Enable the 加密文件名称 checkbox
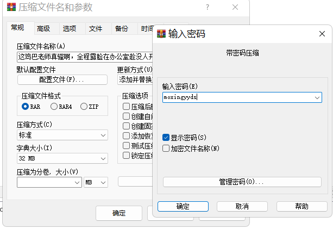The image size is (333, 235). pos(166,148)
